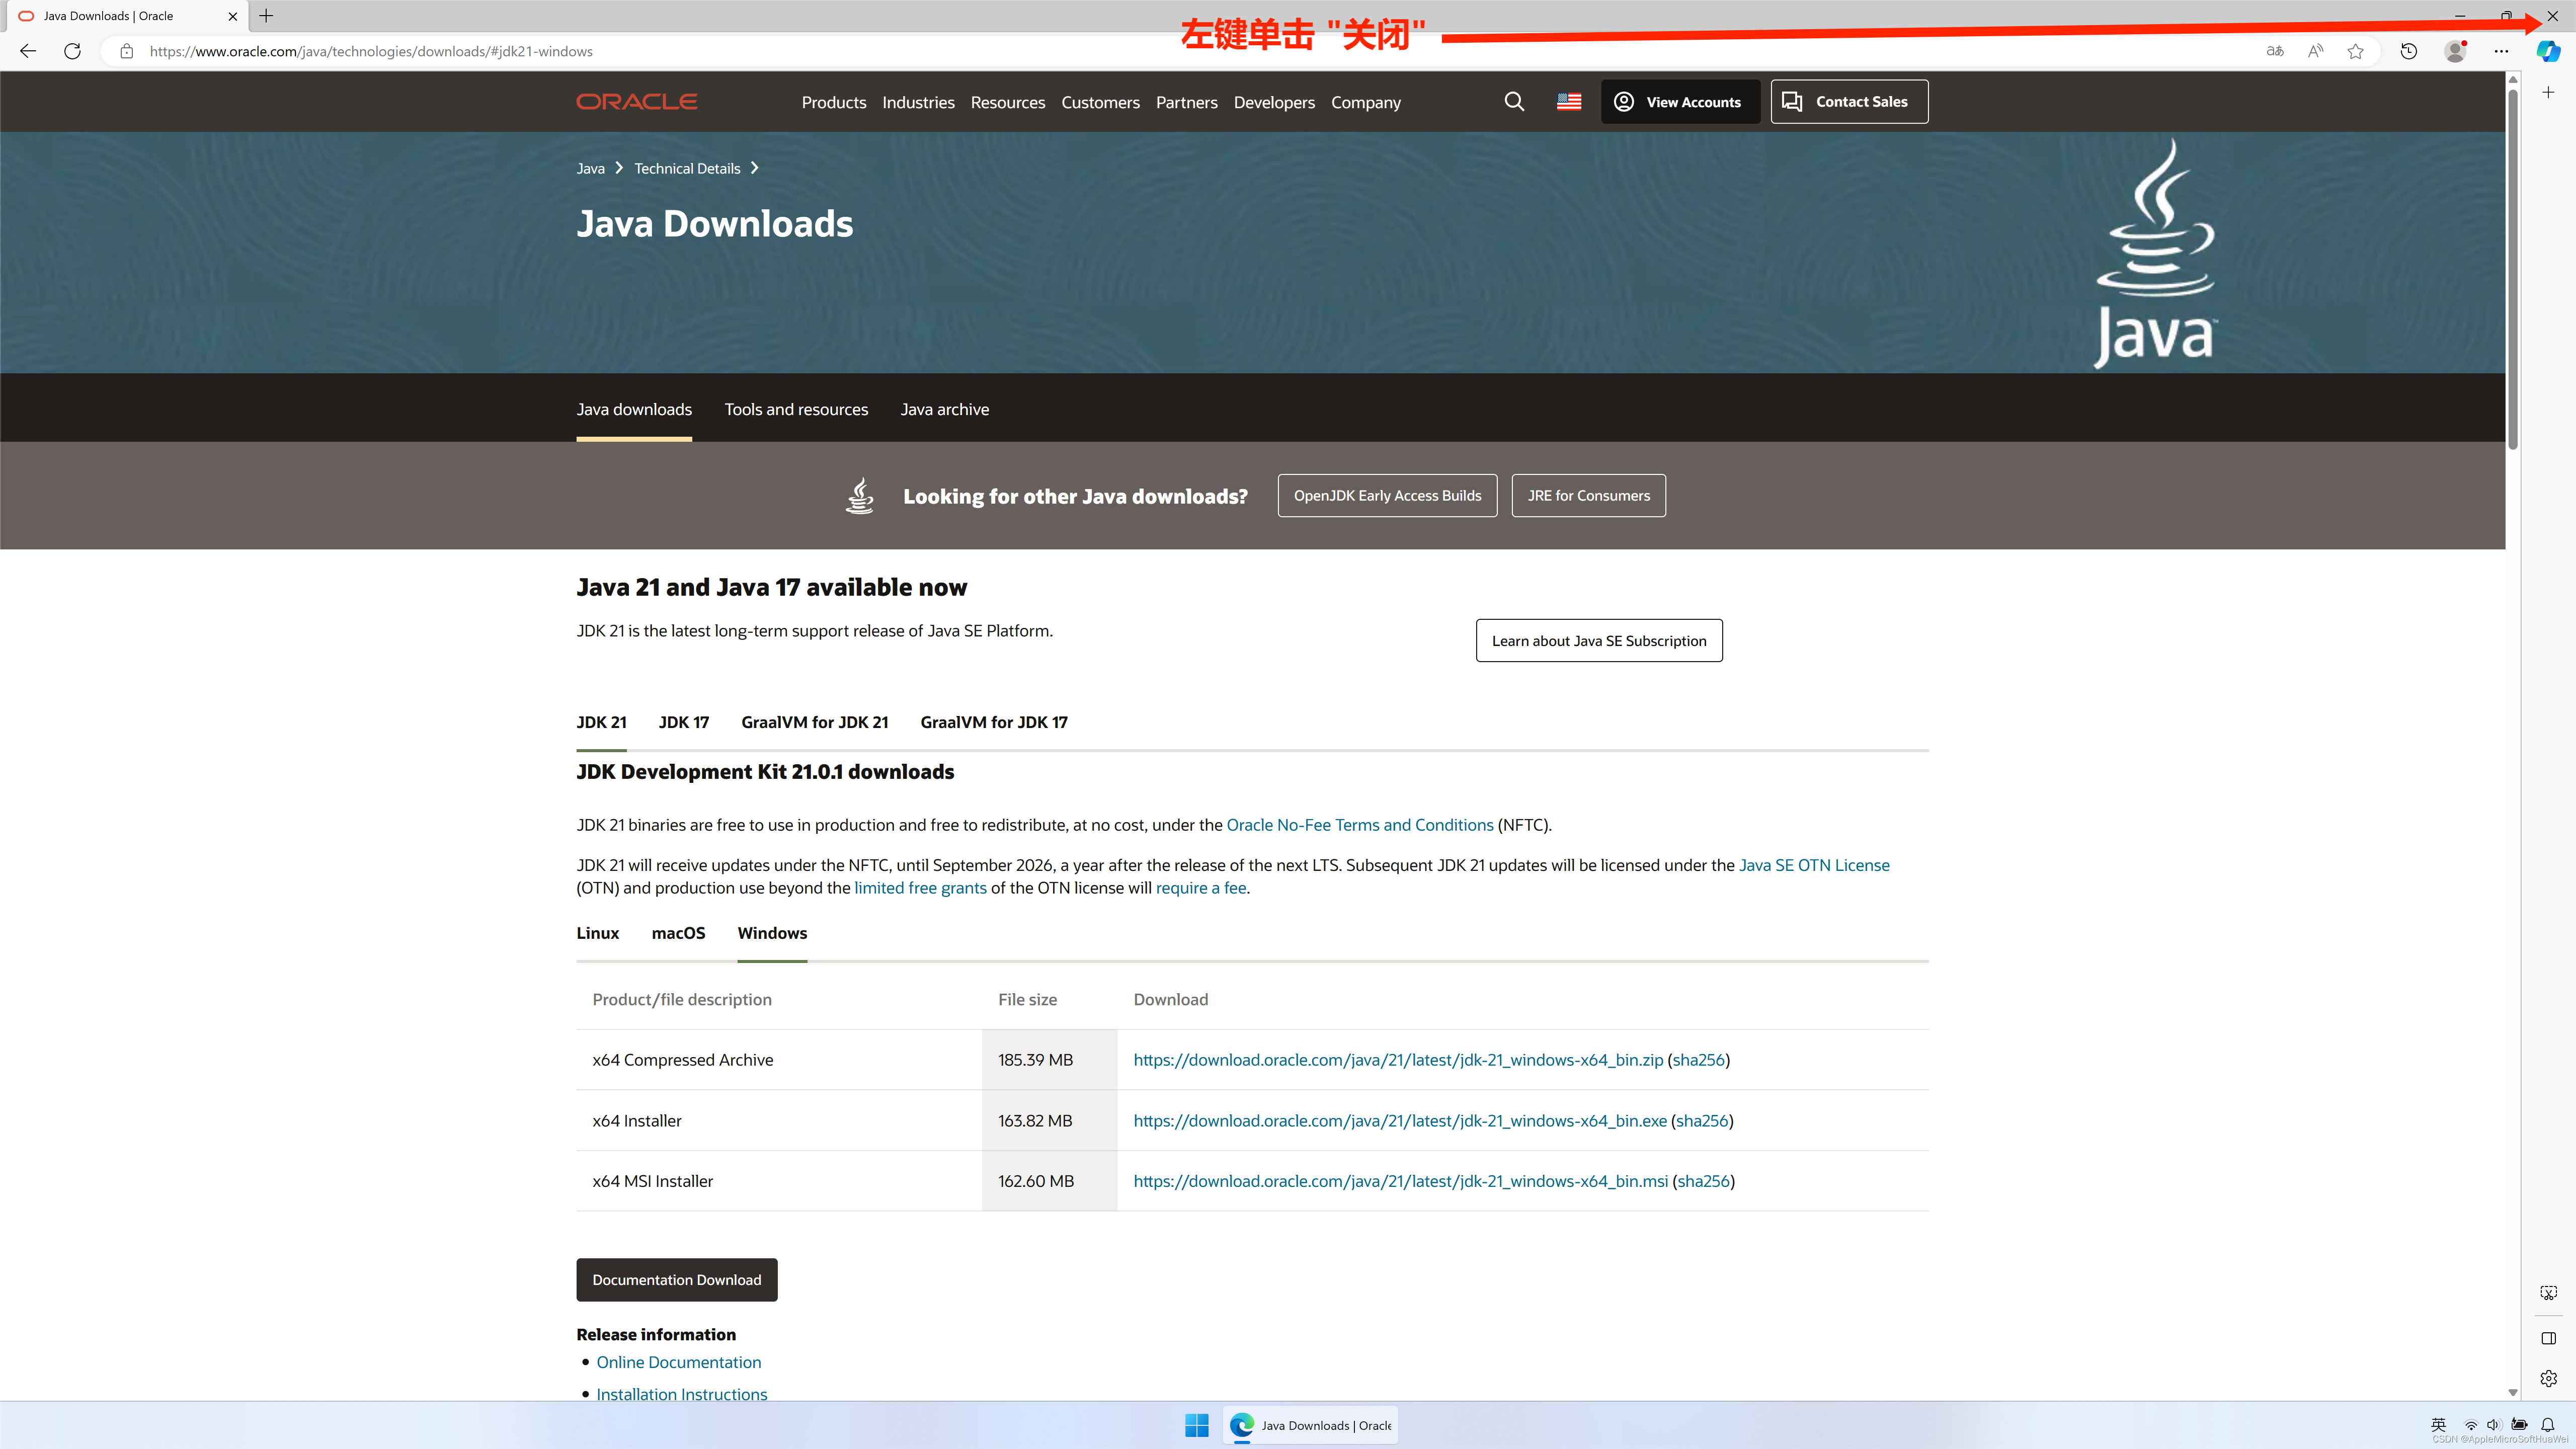Screen dimensions: 2576x1449
Task: Open the Windows Start menu
Action: coord(1197,1425)
